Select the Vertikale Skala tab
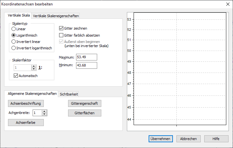This screenshot has height=148, width=233. 19,15
